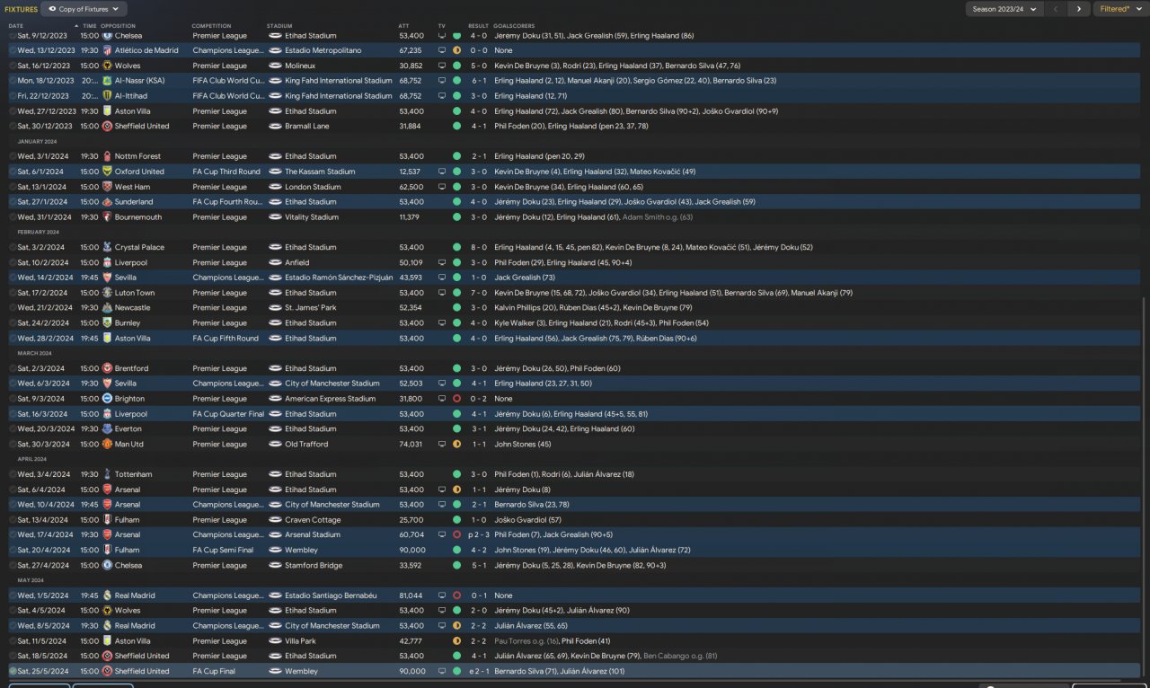Click the Oxford United club badge
The height and width of the screenshot is (688, 1150).
tap(108, 172)
